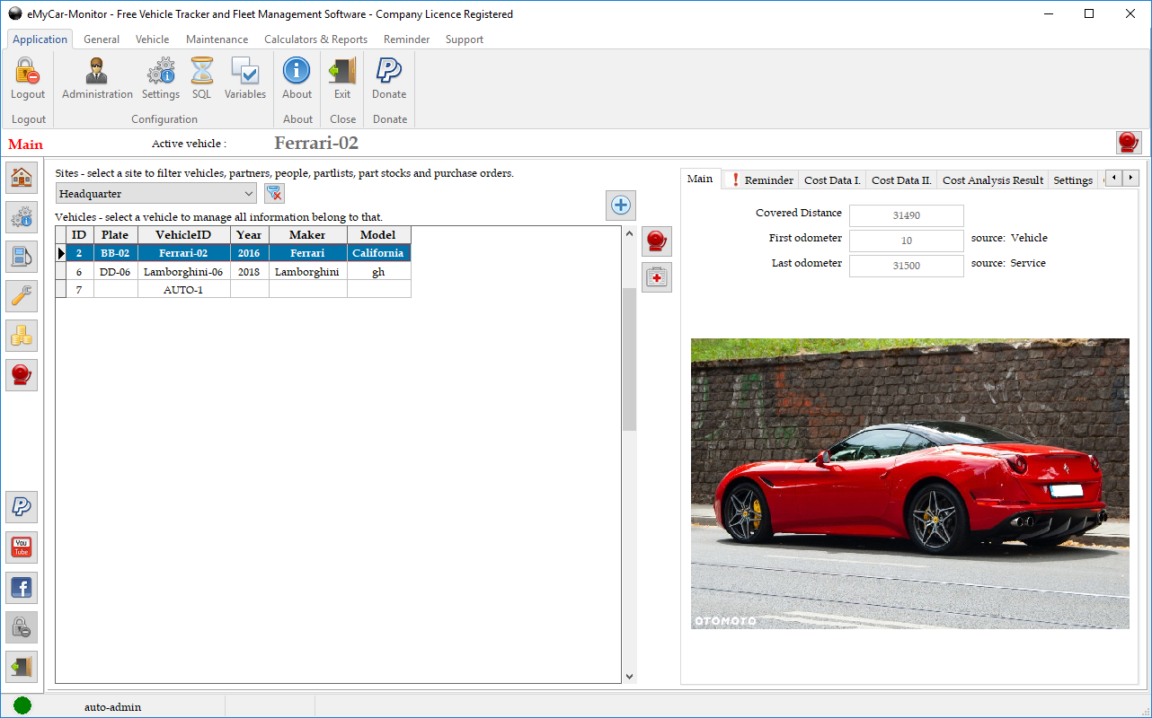This screenshot has height=718, width=1152.
Task: Switch to the Maintenance ribbon tab
Action: coord(217,39)
